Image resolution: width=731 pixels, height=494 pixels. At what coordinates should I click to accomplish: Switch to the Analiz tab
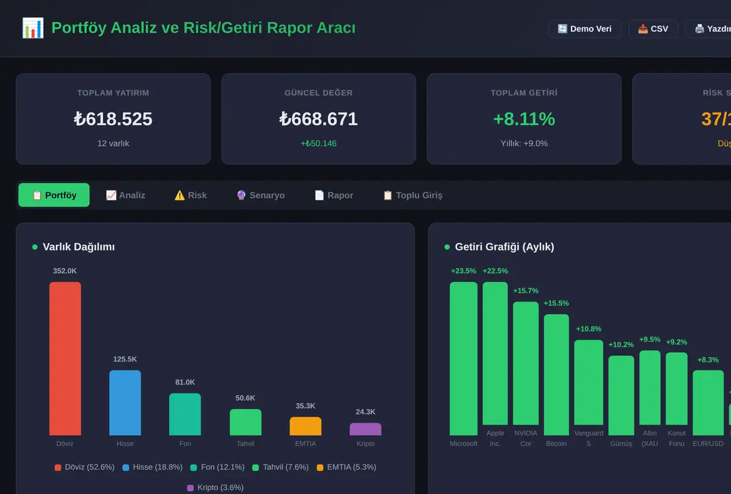(125, 195)
